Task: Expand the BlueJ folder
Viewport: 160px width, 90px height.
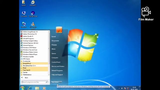Action: point(34,68)
